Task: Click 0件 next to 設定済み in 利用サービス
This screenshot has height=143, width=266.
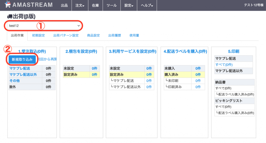Action: coord(149,75)
